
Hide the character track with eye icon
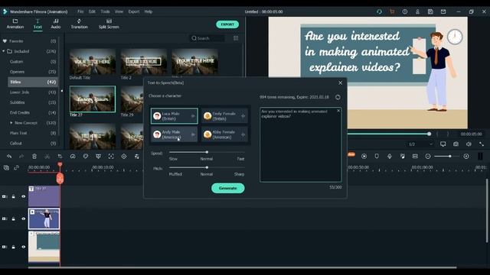23,219
